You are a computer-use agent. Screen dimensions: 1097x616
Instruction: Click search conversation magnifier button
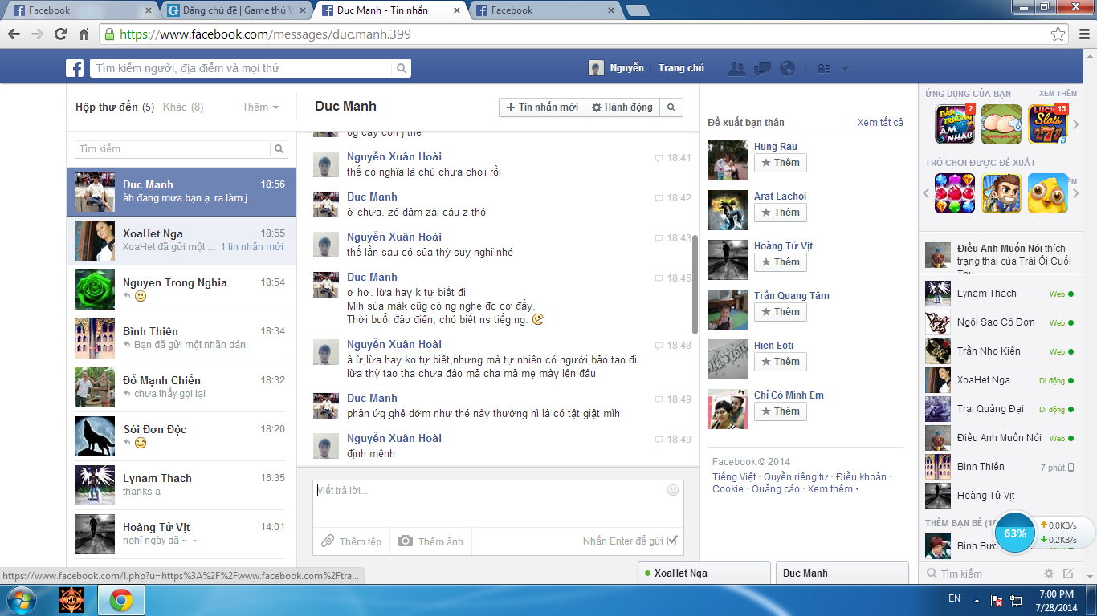coord(671,107)
